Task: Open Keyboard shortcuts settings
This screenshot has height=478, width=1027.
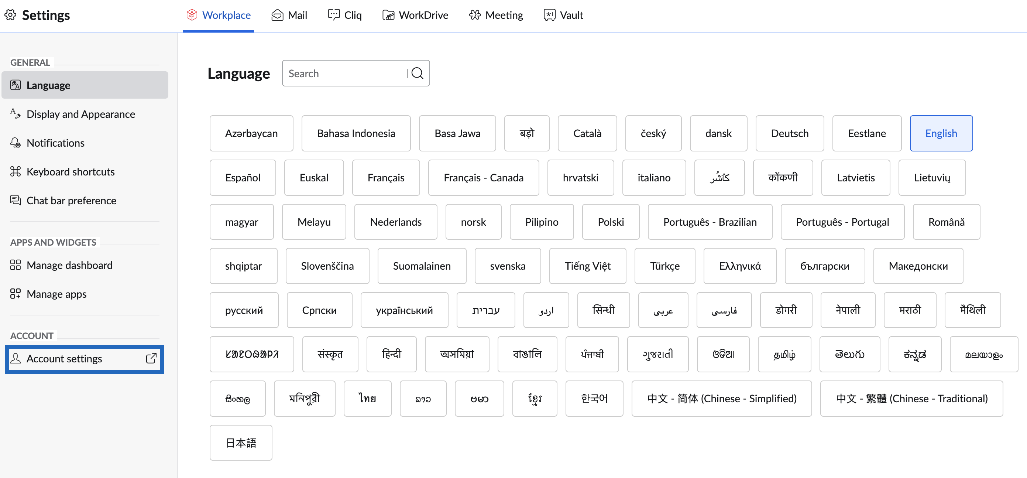Action: click(85, 171)
